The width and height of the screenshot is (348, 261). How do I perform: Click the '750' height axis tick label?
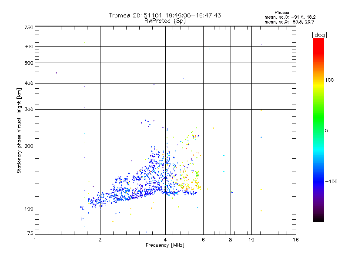pos(29,27)
